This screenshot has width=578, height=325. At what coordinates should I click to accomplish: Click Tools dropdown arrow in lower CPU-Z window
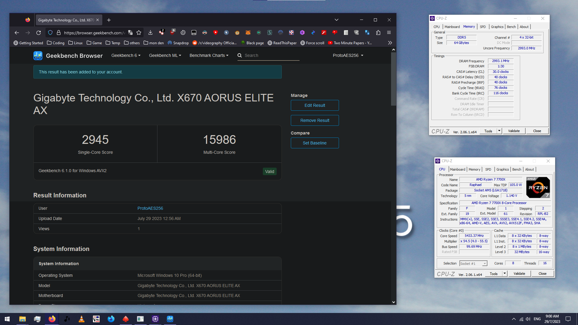[x=505, y=274]
